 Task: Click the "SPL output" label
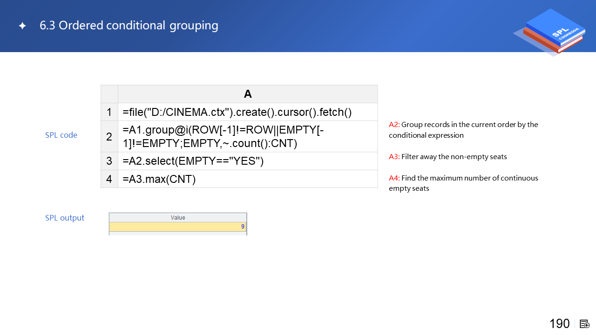coord(65,218)
